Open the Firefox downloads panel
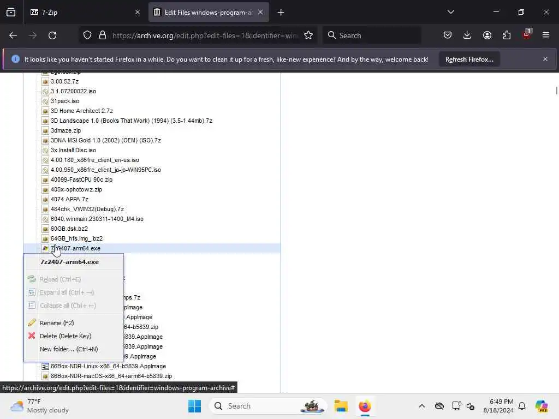 coord(467,35)
